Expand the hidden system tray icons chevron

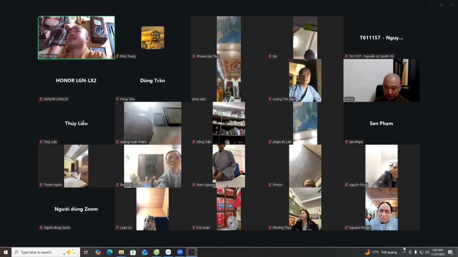(x=404, y=252)
